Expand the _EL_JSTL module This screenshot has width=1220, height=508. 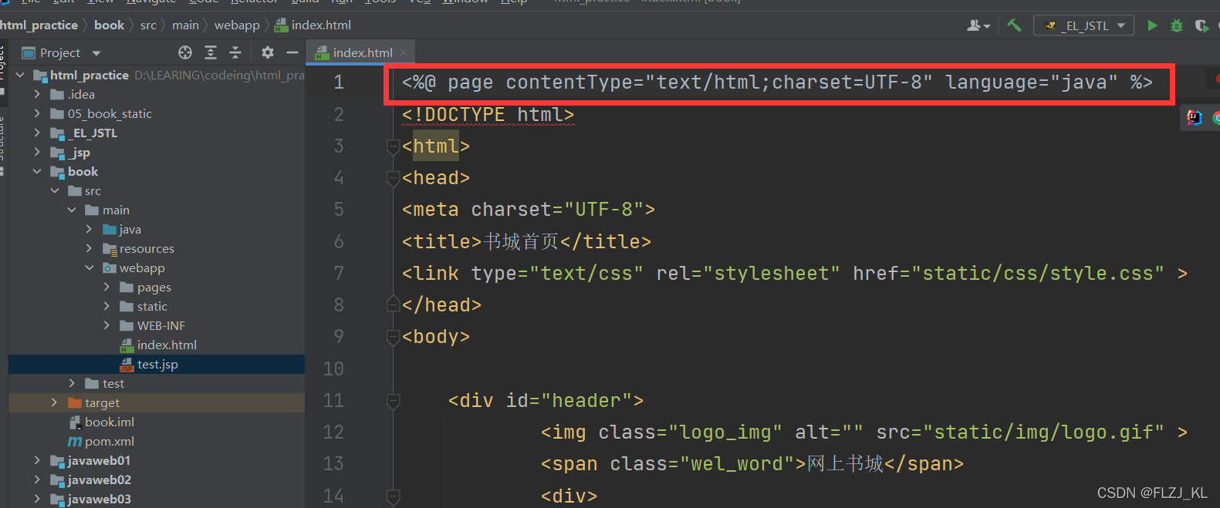[x=37, y=133]
